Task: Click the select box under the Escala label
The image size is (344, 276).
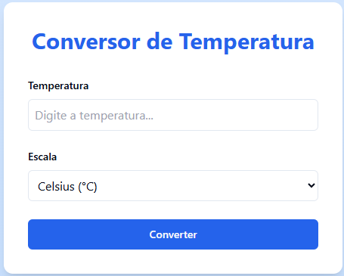Action: [173, 185]
